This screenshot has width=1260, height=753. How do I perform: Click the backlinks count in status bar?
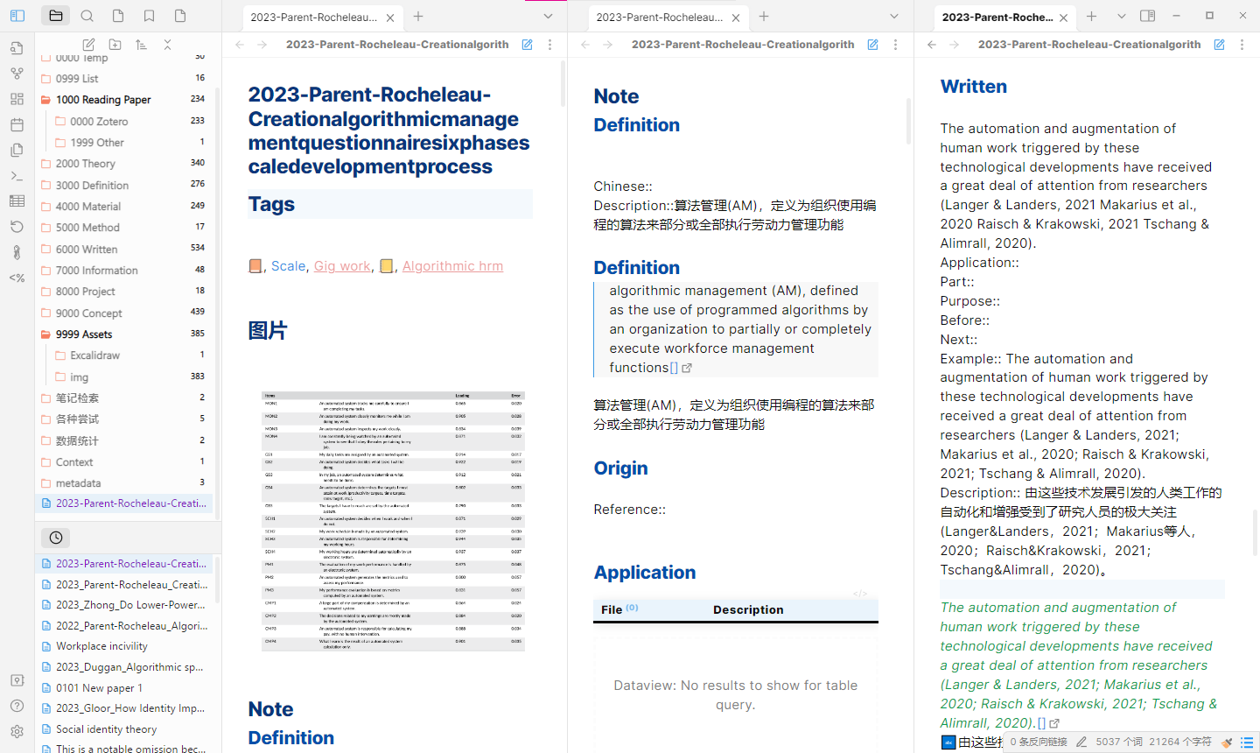point(1039,742)
